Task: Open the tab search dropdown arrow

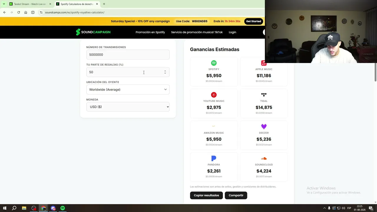Action: tap(4, 4)
